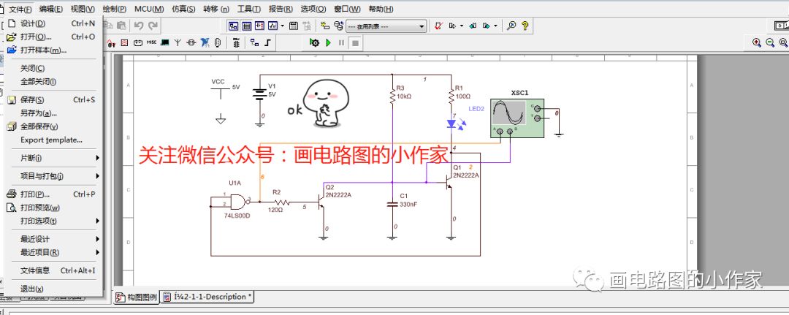789x315 pixels.
Task: Choose 打开 in the File menu
Action: tap(54, 37)
